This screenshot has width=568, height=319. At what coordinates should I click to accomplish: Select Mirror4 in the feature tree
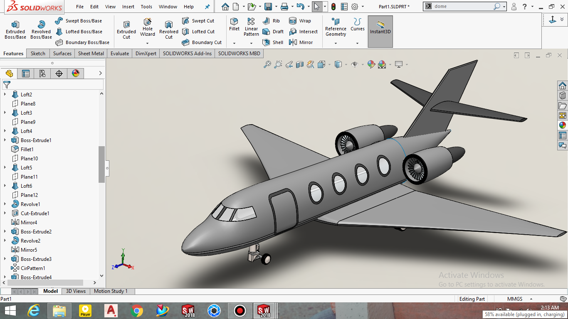coord(24,223)
